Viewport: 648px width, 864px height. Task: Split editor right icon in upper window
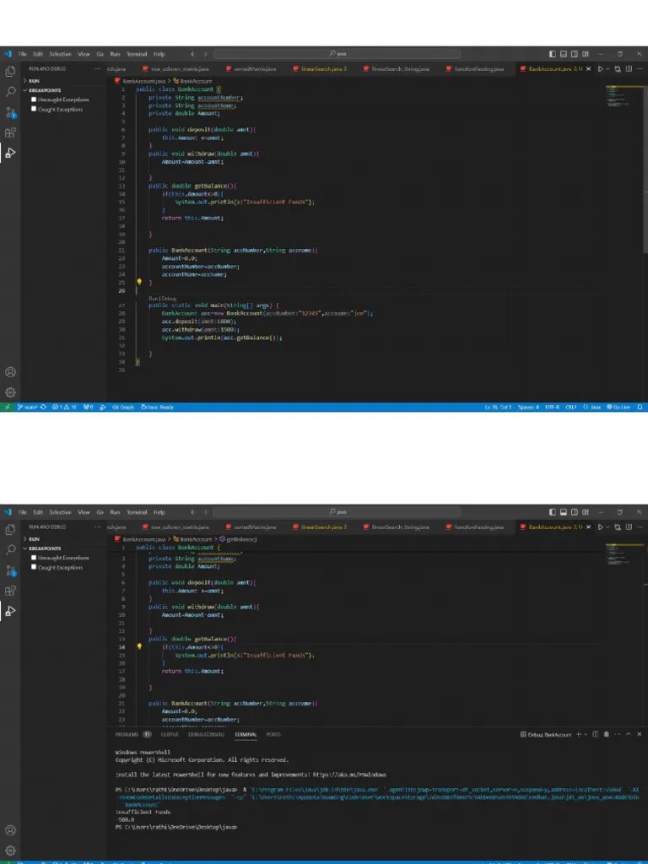point(629,69)
